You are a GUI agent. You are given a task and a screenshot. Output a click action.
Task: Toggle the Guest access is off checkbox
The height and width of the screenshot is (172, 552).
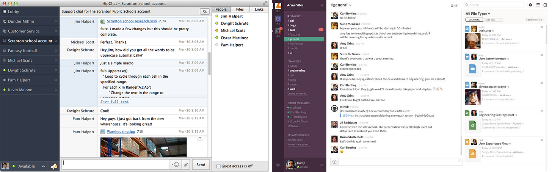(x=218, y=166)
